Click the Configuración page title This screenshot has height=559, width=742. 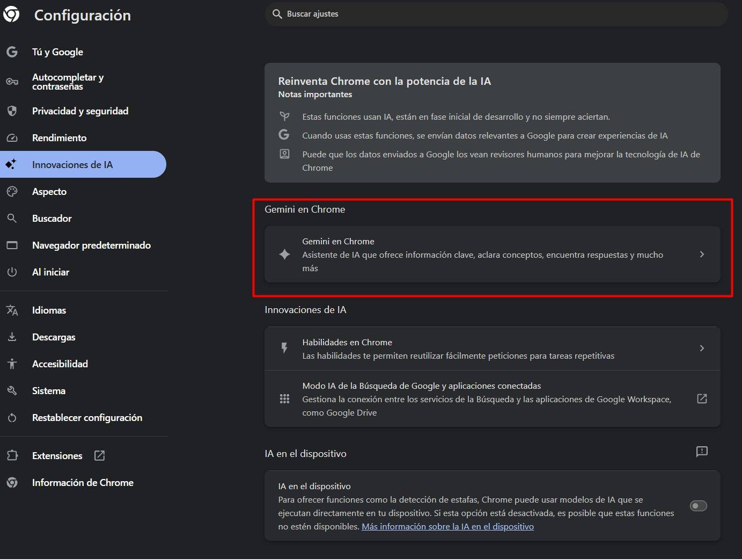[83, 16]
